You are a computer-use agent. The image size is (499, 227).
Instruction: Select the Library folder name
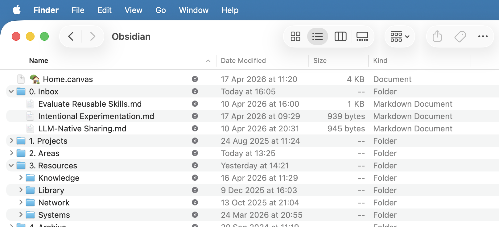[x=51, y=190]
